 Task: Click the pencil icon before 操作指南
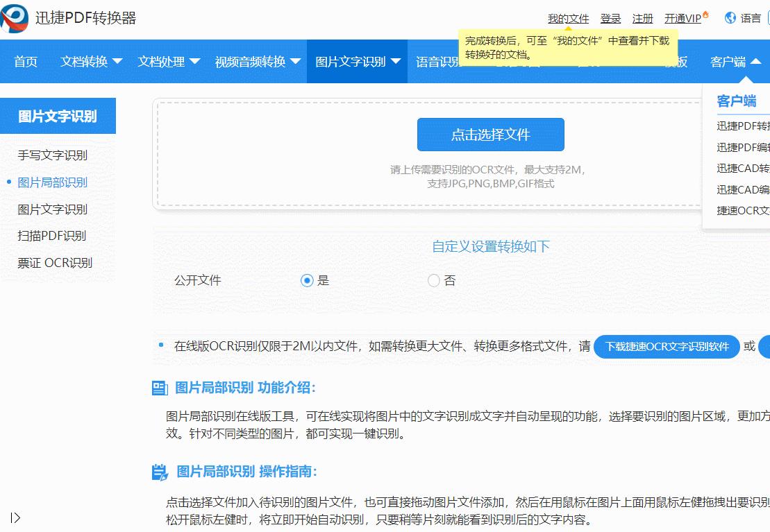pyautogui.click(x=160, y=472)
